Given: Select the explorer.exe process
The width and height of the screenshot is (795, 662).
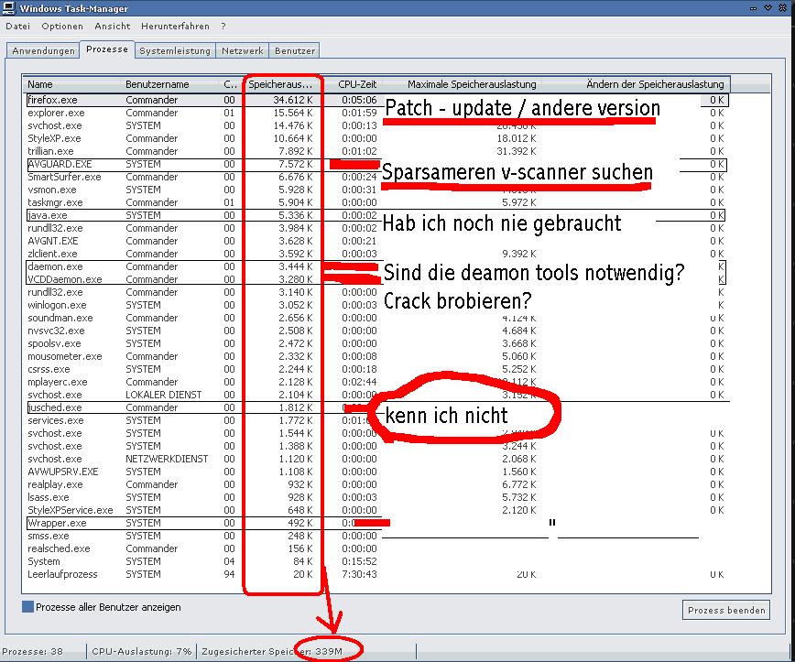Looking at the screenshot, I should pos(377,113).
